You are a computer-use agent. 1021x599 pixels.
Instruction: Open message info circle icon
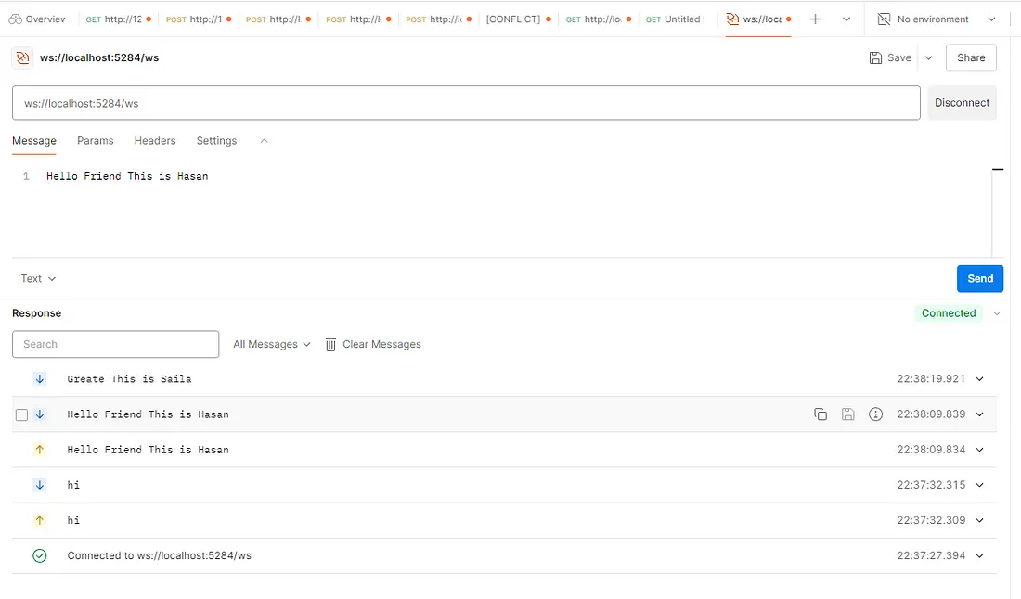[875, 414]
